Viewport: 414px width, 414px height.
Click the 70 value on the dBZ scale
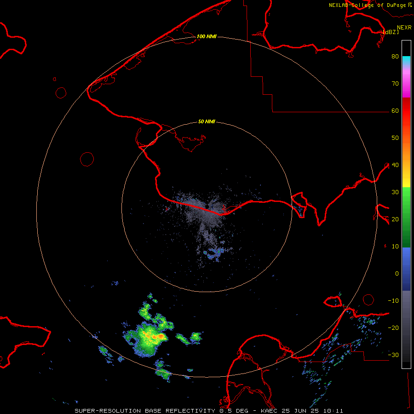(395, 83)
